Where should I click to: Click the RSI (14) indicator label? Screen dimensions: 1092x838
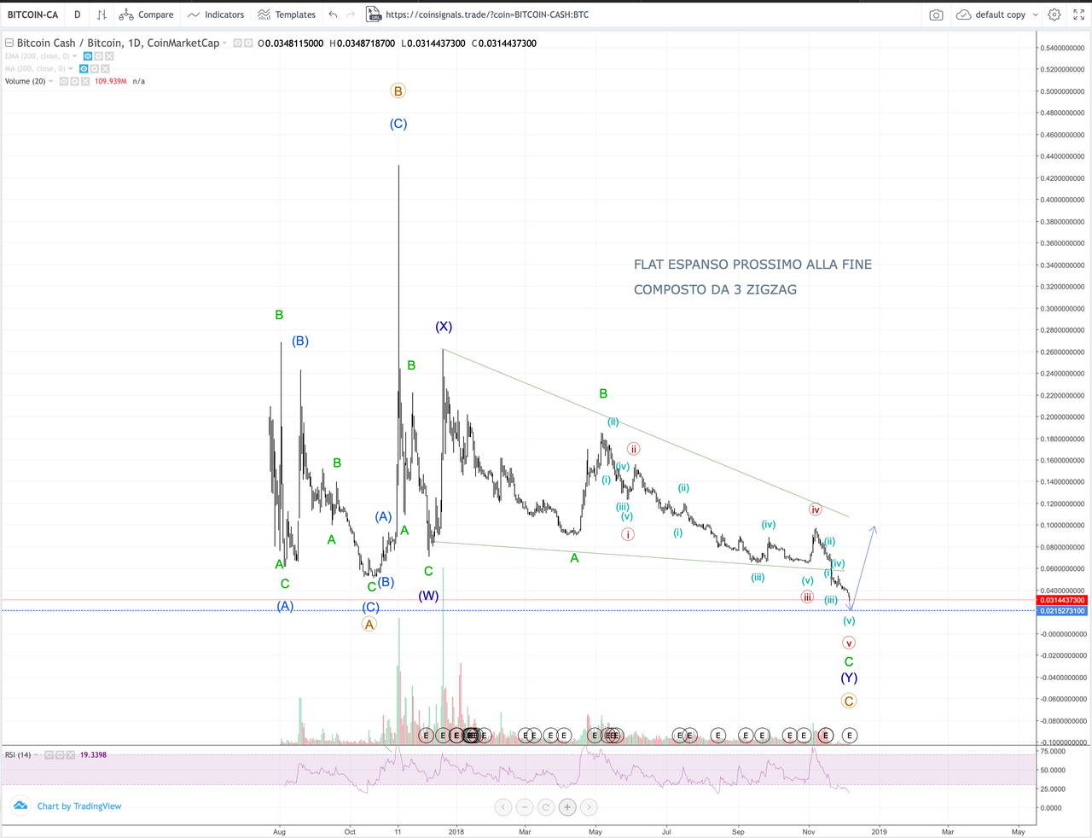pos(18,755)
